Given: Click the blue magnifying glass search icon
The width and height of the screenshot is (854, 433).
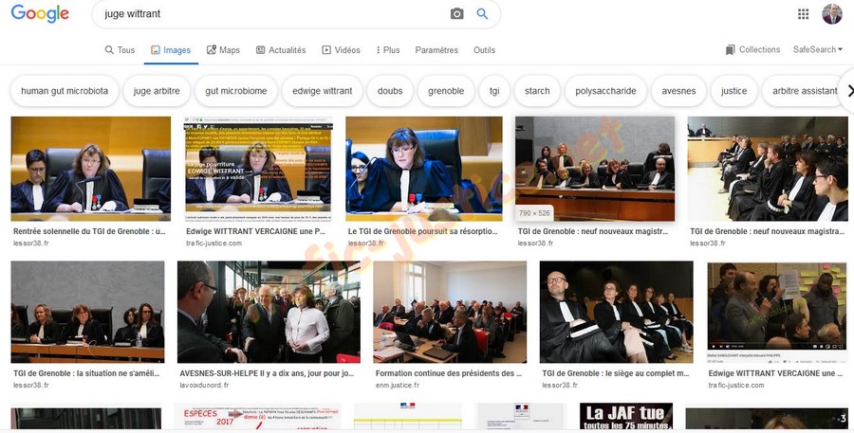Looking at the screenshot, I should [x=482, y=14].
